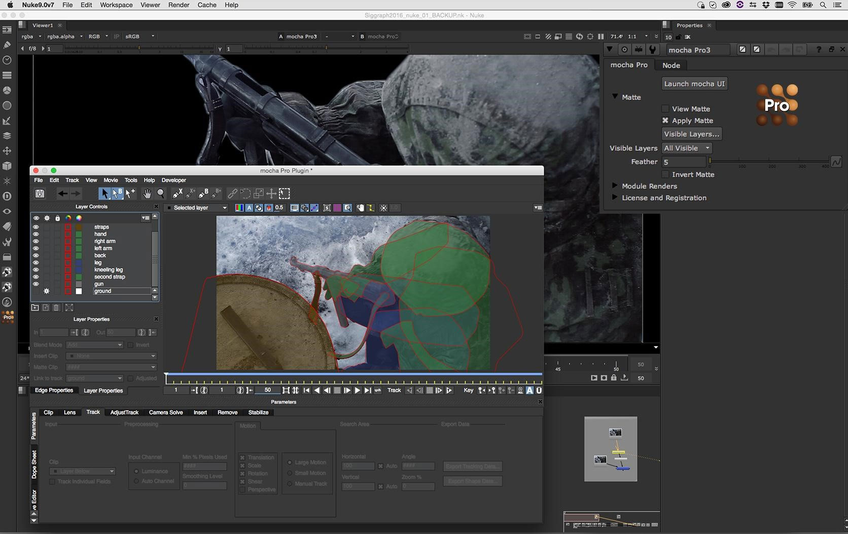
Task: Select the Create X-Spline pen tool
Action: point(178,193)
